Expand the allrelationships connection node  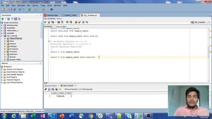[2, 25]
